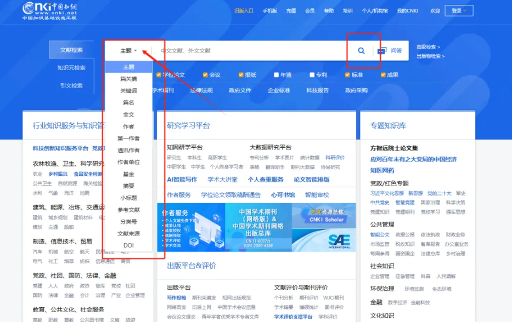This screenshot has height=322, width=512.
Task: Select 通讯作者 from the field list
Action: click(x=128, y=150)
